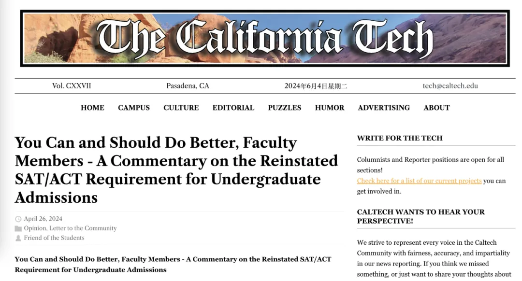The width and height of the screenshot is (522, 281).
Task: Open the Letter to the Community category
Action: click(x=83, y=228)
